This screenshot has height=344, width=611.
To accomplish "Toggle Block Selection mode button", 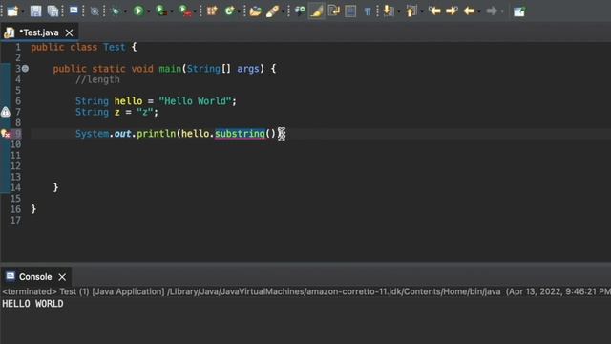I will click(x=350, y=11).
